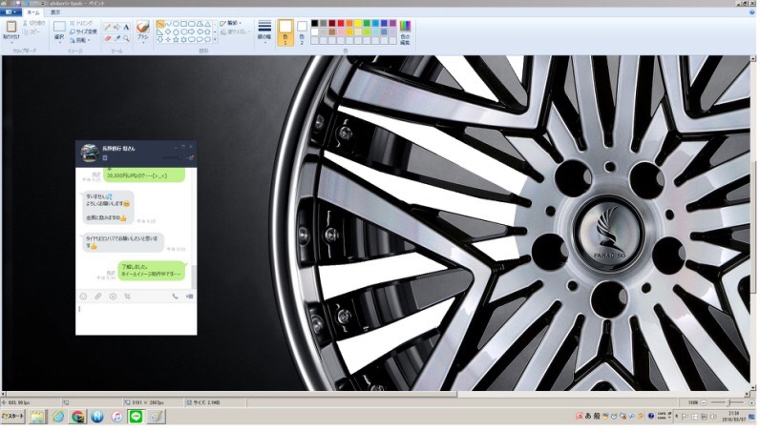This screenshot has height=431, width=760.
Task: Open the blue Paint file menu
Action: [x=11, y=12]
